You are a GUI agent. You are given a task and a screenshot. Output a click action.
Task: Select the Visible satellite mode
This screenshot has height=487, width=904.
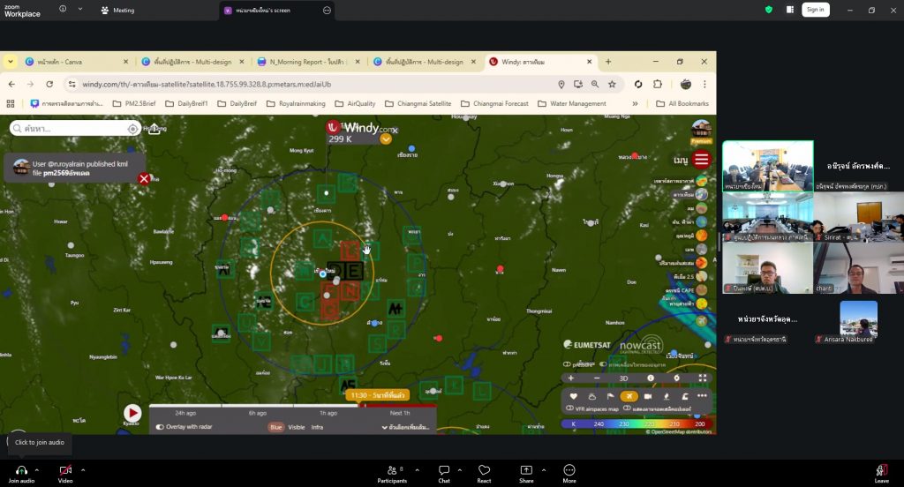click(x=297, y=427)
